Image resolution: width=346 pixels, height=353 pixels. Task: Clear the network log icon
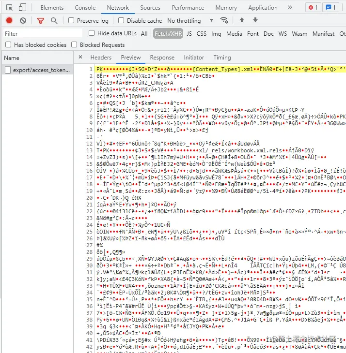click(x=23, y=21)
